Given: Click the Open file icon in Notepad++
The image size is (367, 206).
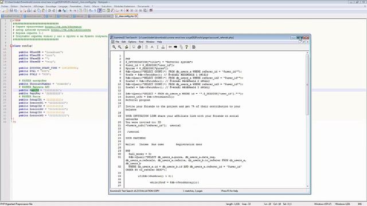Looking at the screenshot, I should coord(7,10).
